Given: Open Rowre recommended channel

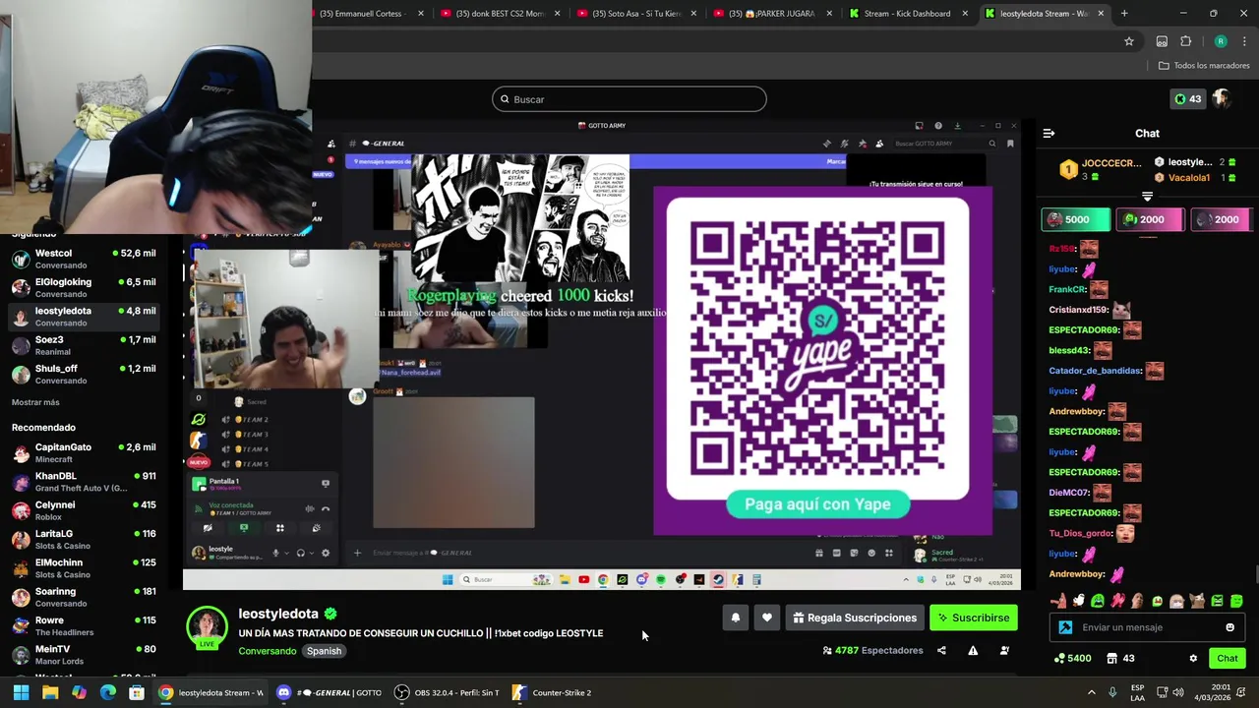Looking at the screenshot, I should pos(84,626).
